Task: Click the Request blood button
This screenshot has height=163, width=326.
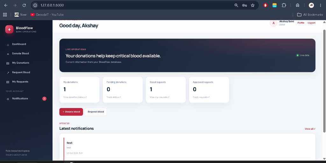Action: 96,112
